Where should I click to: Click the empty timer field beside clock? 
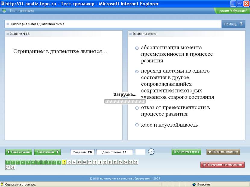point(140,152)
